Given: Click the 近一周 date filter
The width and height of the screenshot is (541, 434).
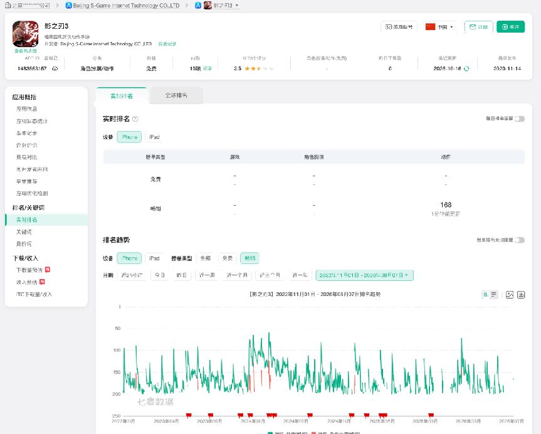Looking at the screenshot, I should [207, 275].
